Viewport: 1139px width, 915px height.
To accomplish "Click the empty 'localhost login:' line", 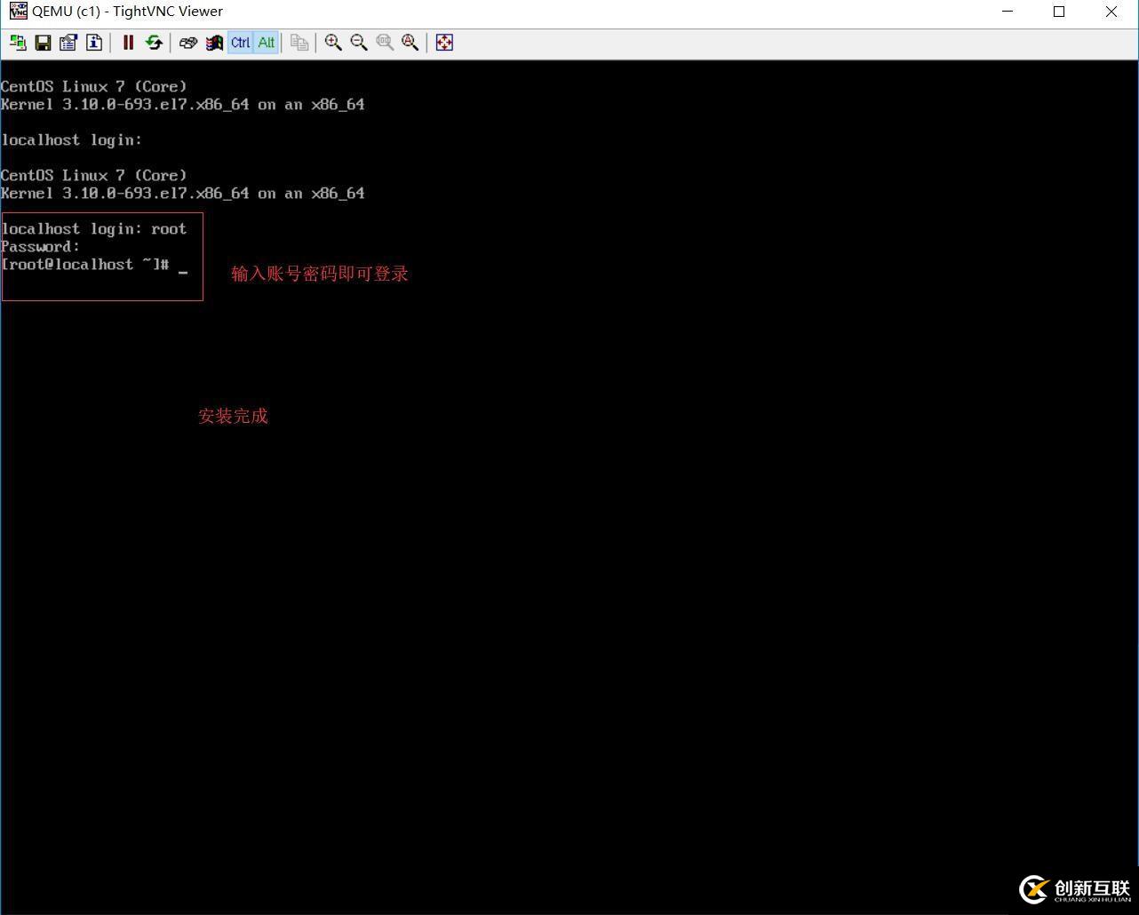I will 72,140.
